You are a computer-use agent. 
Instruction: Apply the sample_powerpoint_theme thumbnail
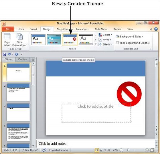coord(70,40)
